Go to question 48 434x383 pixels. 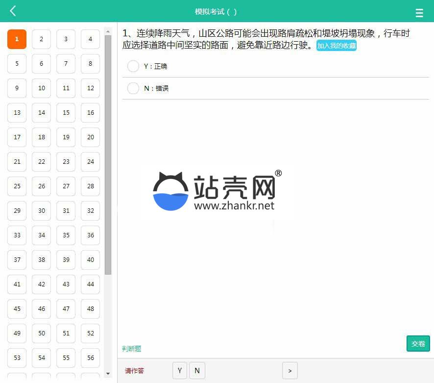coord(91,309)
